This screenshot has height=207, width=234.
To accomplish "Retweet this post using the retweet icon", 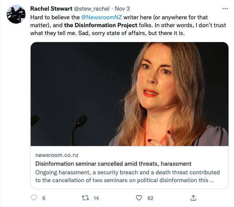I will point(85,198).
